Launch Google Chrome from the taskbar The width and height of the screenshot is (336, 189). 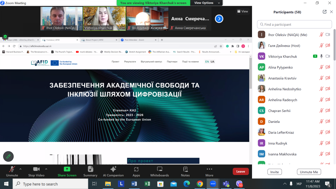pos(199,184)
